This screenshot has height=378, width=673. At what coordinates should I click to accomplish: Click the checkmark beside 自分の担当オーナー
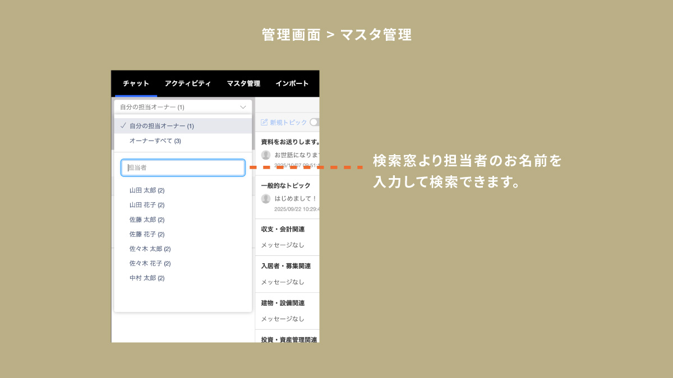[x=122, y=126]
